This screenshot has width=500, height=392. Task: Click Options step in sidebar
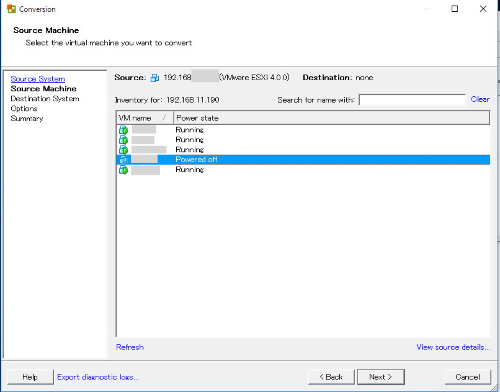pos(24,109)
